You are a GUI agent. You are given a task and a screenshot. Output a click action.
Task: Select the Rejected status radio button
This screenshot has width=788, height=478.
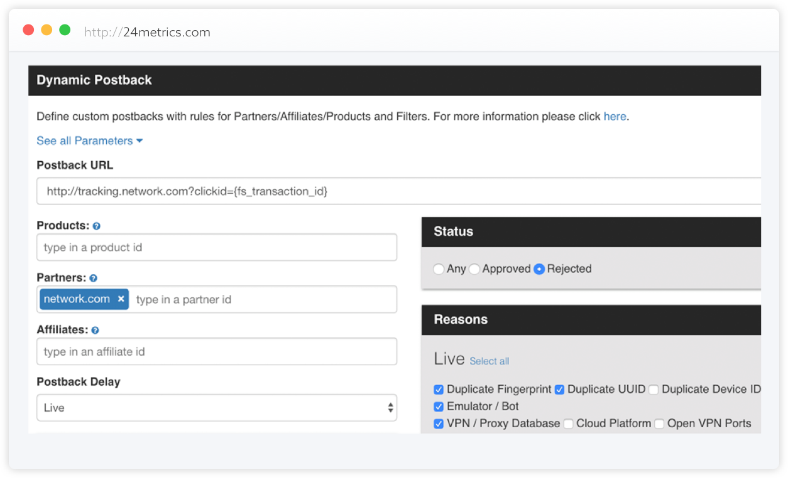coord(539,269)
